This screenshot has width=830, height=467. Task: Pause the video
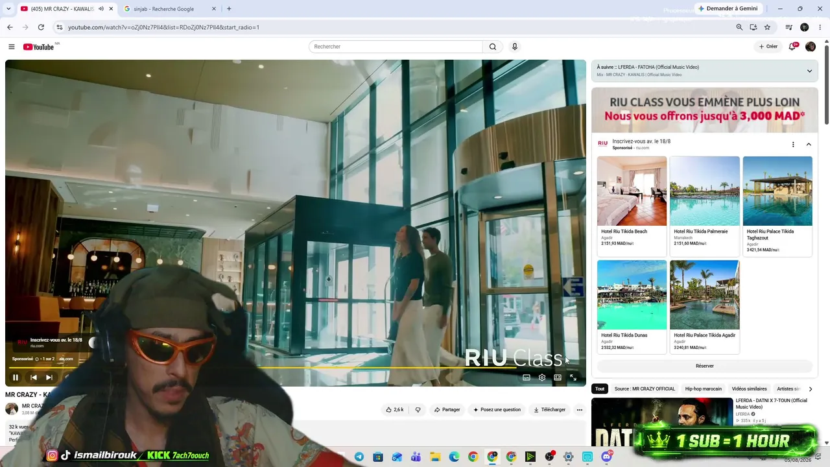click(16, 377)
